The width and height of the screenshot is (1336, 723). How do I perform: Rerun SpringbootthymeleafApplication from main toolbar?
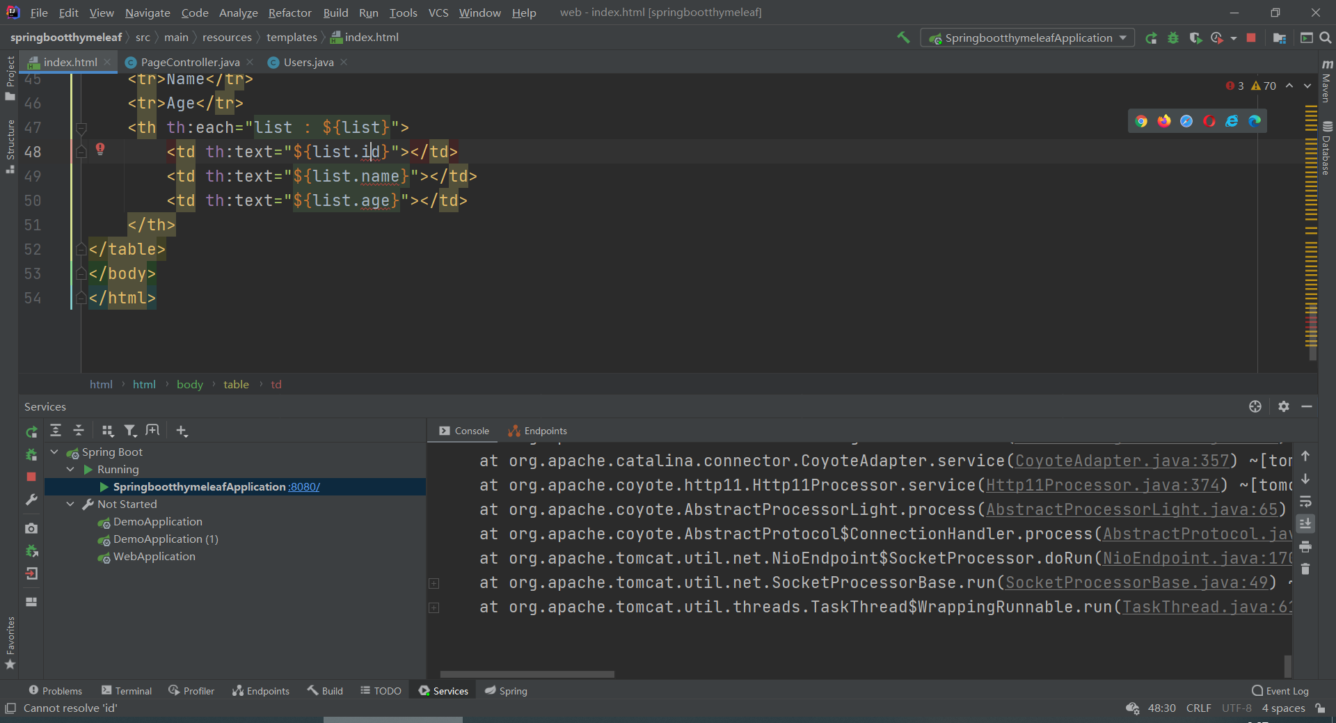pos(1152,38)
